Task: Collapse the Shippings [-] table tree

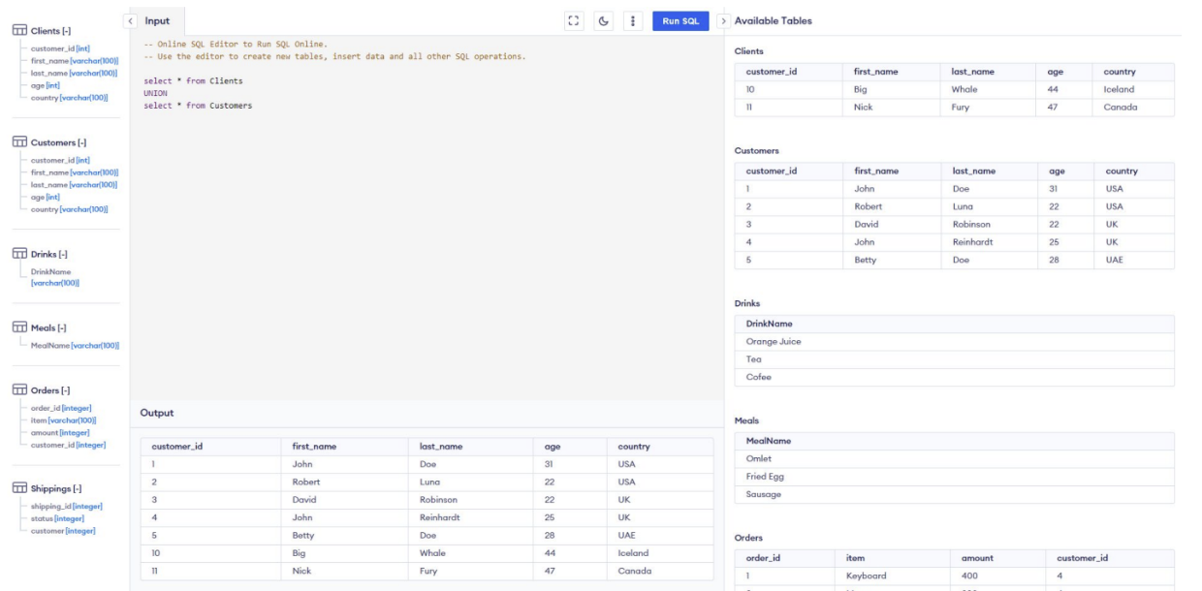Action: pyautogui.click(x=76, y=488)
